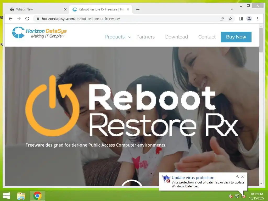Click the 'Freeware designed for tier-one' tagline

click(x=96, y=145)
